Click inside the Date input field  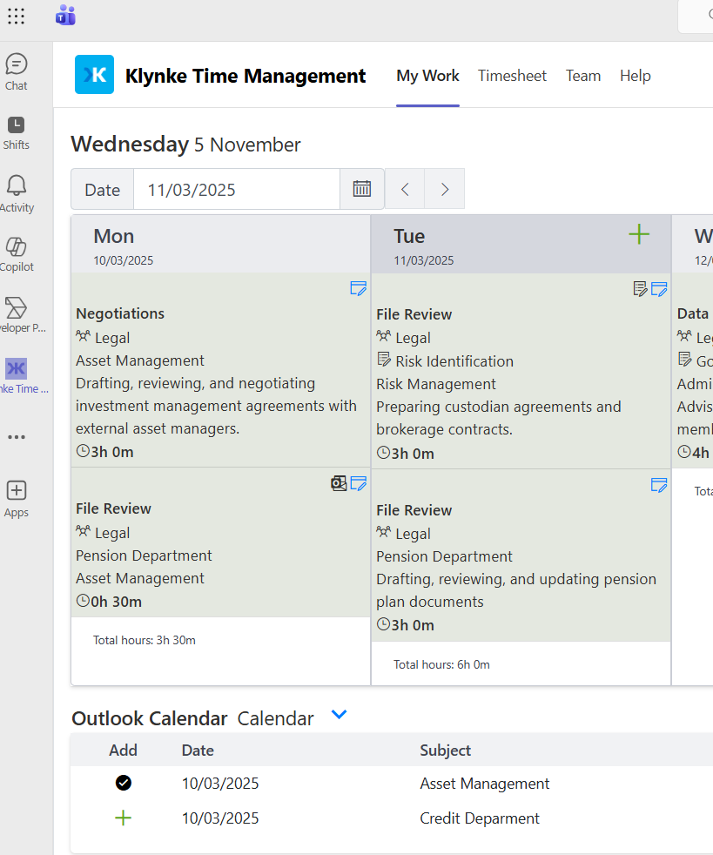(236, 189)
